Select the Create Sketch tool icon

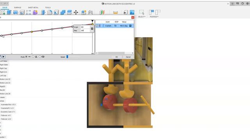pos(3,12)
